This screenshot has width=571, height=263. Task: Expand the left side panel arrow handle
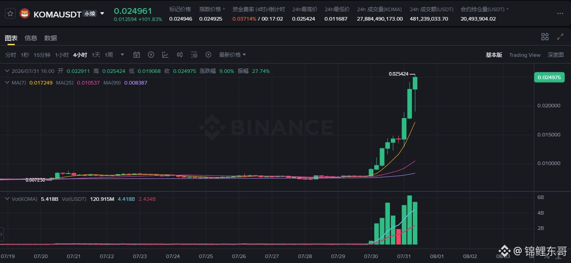1,234
